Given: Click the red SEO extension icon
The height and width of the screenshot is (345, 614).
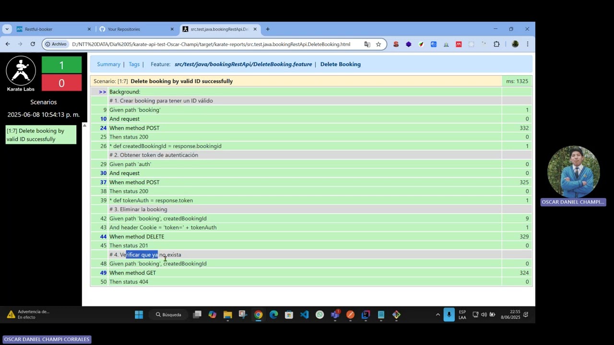Looking at the screenshot, I should (396, 44).
